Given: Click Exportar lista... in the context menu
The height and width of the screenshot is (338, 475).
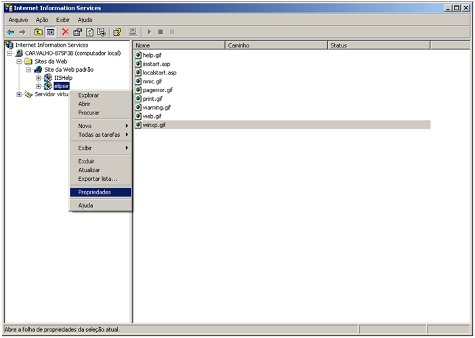Looking at the screenshot, I should click(x=98, y=179).
